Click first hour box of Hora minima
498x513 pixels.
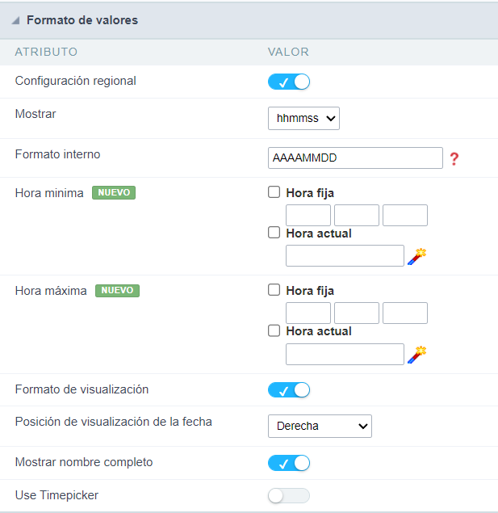click(308, 215)
